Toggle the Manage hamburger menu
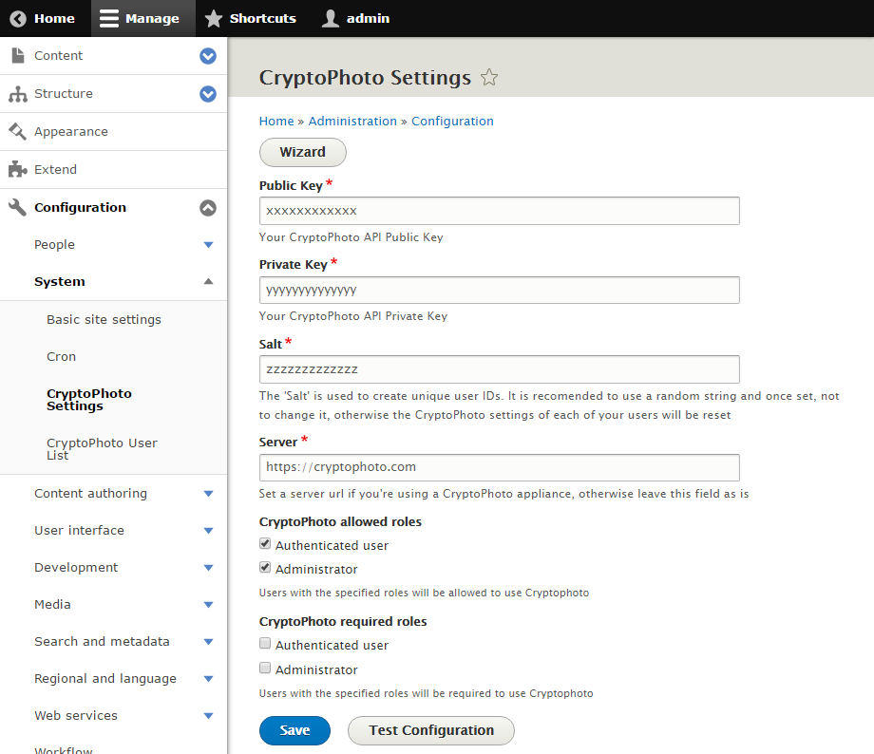Screen dimensions: 874x754 pyautogui.click(x=108, y=18)
